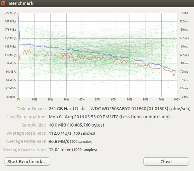Click the 90% x-axis label

pyautogui.click(x=161, y=100)
